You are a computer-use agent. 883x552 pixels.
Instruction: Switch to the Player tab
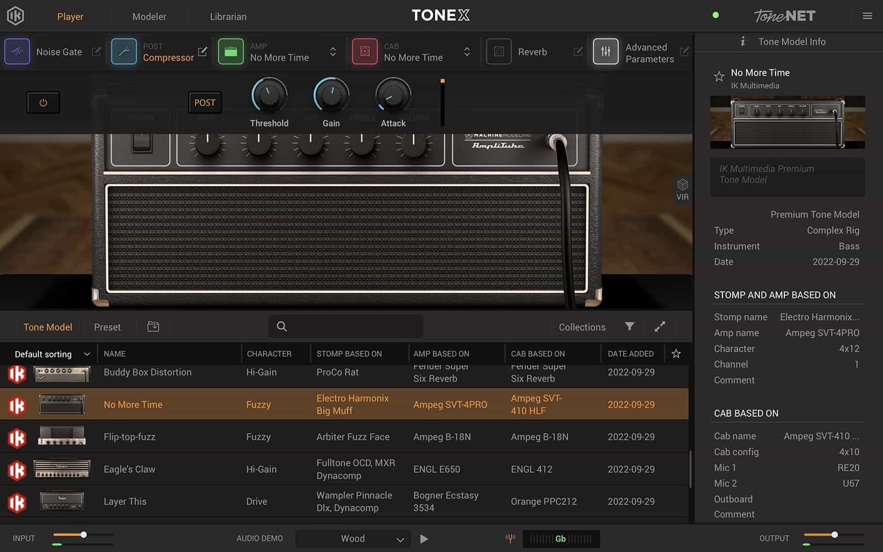70,17
